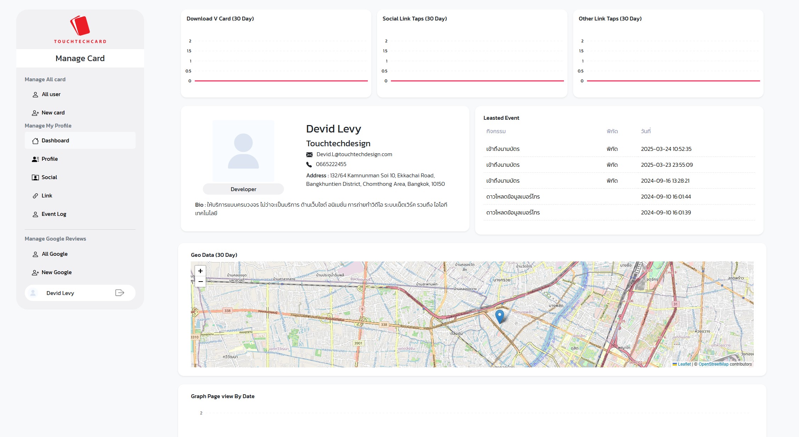799x437 pixels.
Task: Click the profile avatar placeholder image
Action: pyautogui.click(x=243, y=151)
